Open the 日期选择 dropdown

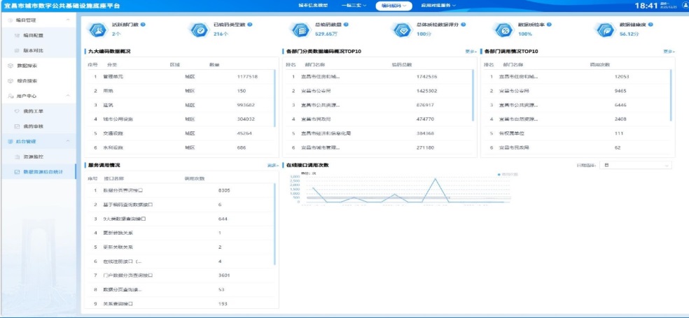point(635,166)
